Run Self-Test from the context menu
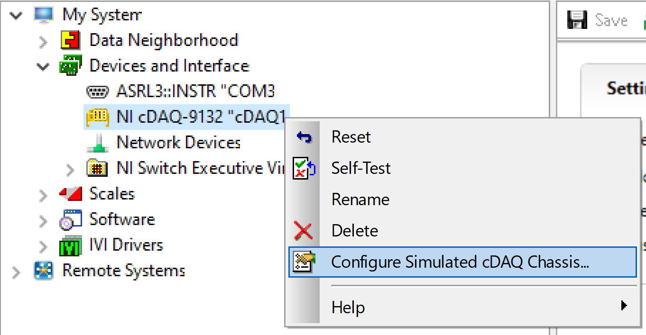Image resolution: width=646 pixels, height=335 pixels. (361, 168)
